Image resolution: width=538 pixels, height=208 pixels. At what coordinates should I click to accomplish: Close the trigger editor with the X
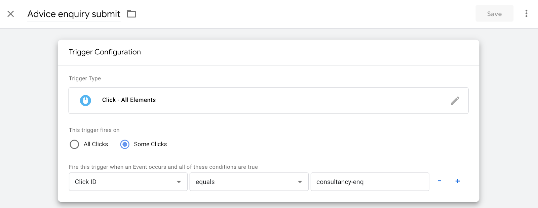11,14
